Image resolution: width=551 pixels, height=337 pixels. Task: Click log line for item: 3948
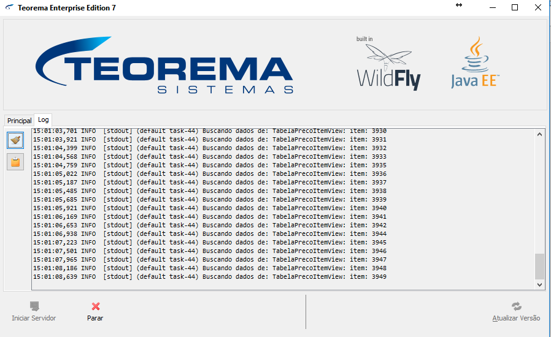pyautogui.click(x=210, y=268)
